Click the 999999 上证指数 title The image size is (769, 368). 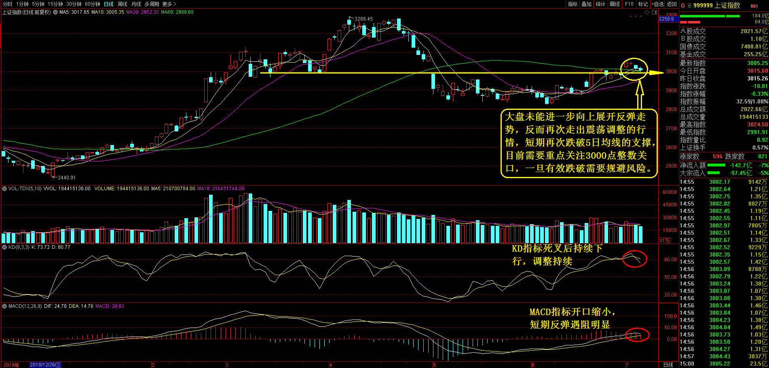tap(716, 5)
